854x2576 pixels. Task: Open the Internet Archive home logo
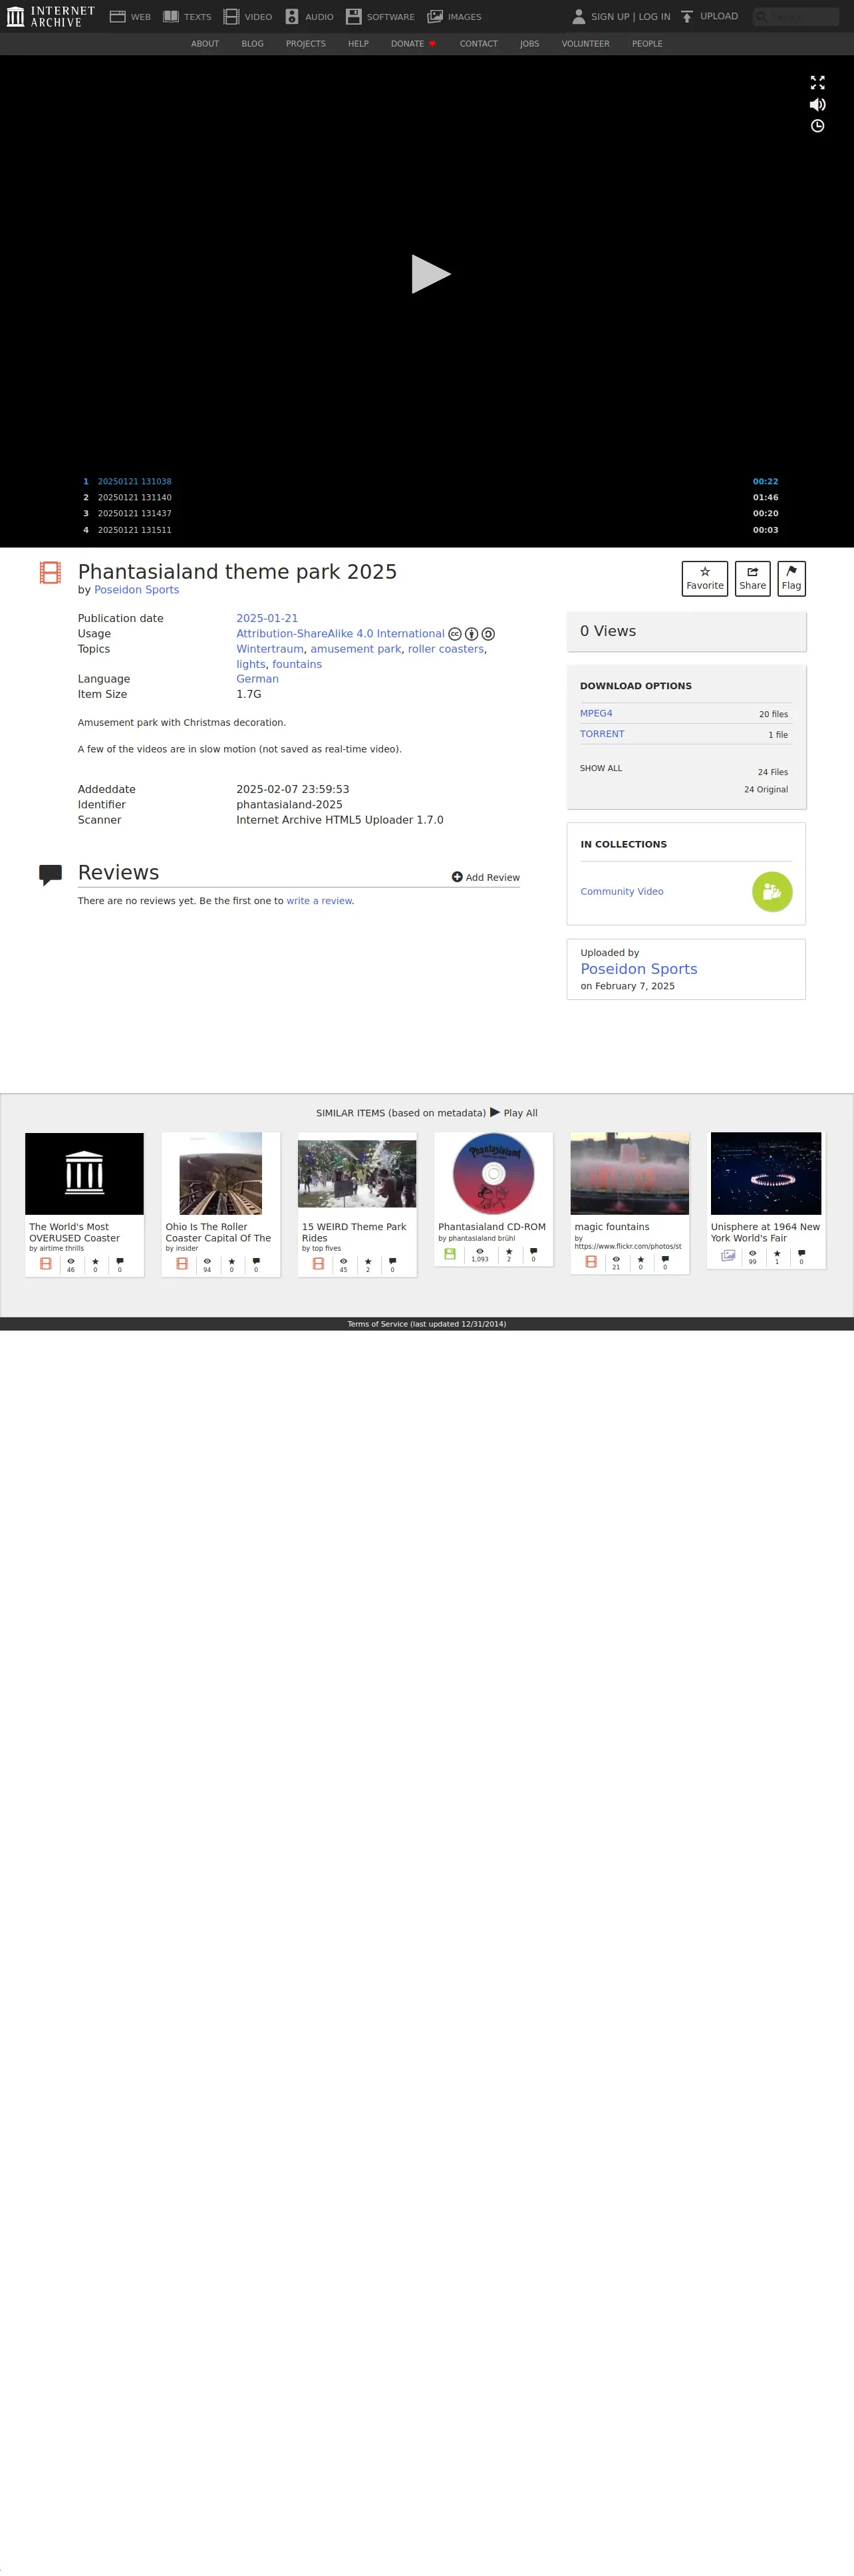click(50, 16)
